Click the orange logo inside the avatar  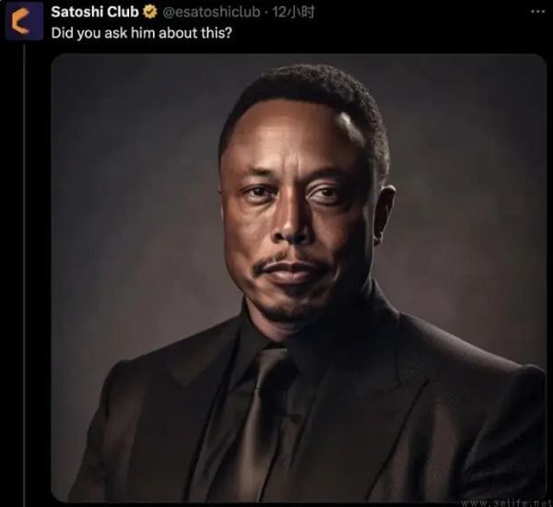pos(19,21)
